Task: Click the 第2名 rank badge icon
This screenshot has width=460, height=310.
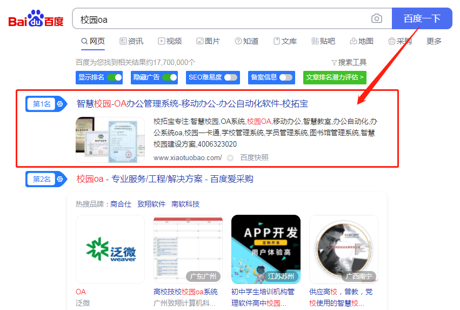Action: (46, 179)
